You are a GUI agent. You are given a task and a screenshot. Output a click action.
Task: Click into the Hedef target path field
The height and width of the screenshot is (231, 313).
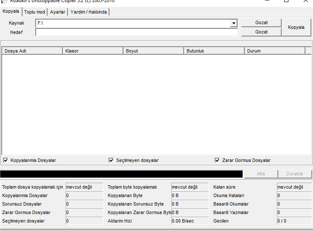coord(137,32)
